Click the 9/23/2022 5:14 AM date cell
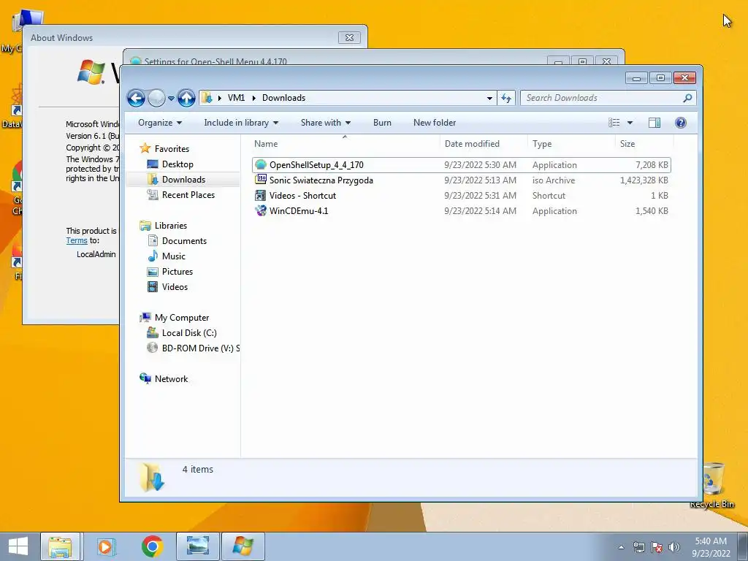This screenshot has width=748, height=561. pyautogui.click(x=480, y=211)
